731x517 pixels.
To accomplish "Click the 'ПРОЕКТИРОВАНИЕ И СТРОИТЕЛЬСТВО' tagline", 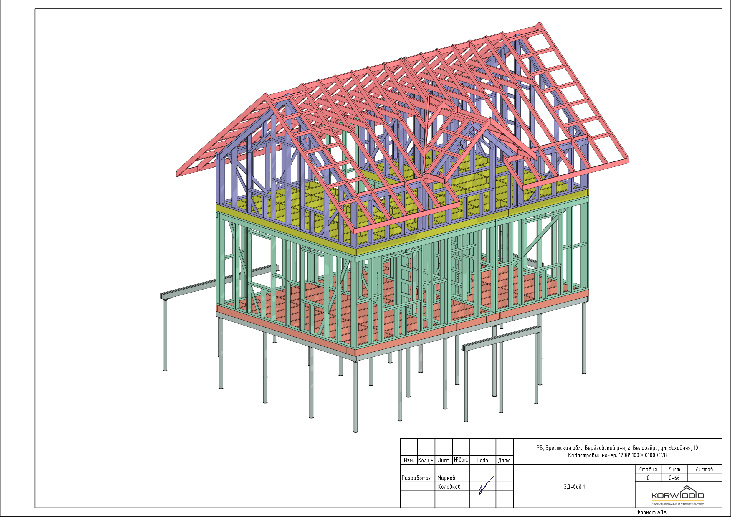I will coord(678,504).
